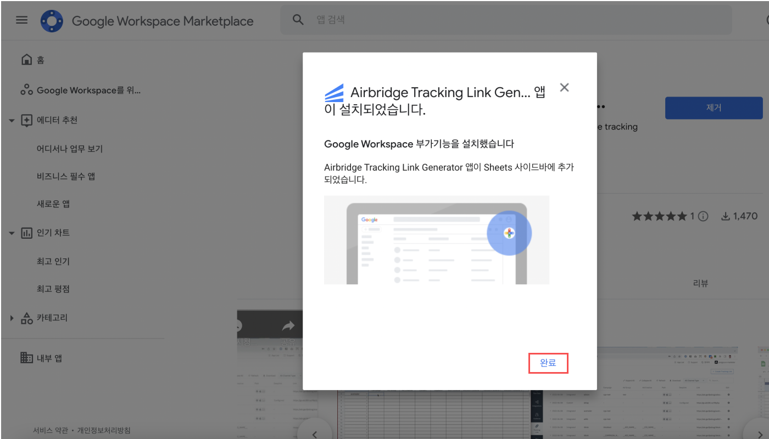769x439 pixels.
Task: Click the home icon in sidebar
Action: [26, 59]
